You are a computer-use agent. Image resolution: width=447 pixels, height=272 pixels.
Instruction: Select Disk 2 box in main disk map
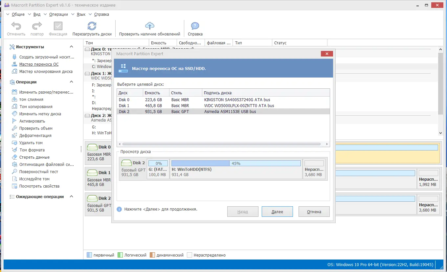pyautogui.click(x=98, y=204)
